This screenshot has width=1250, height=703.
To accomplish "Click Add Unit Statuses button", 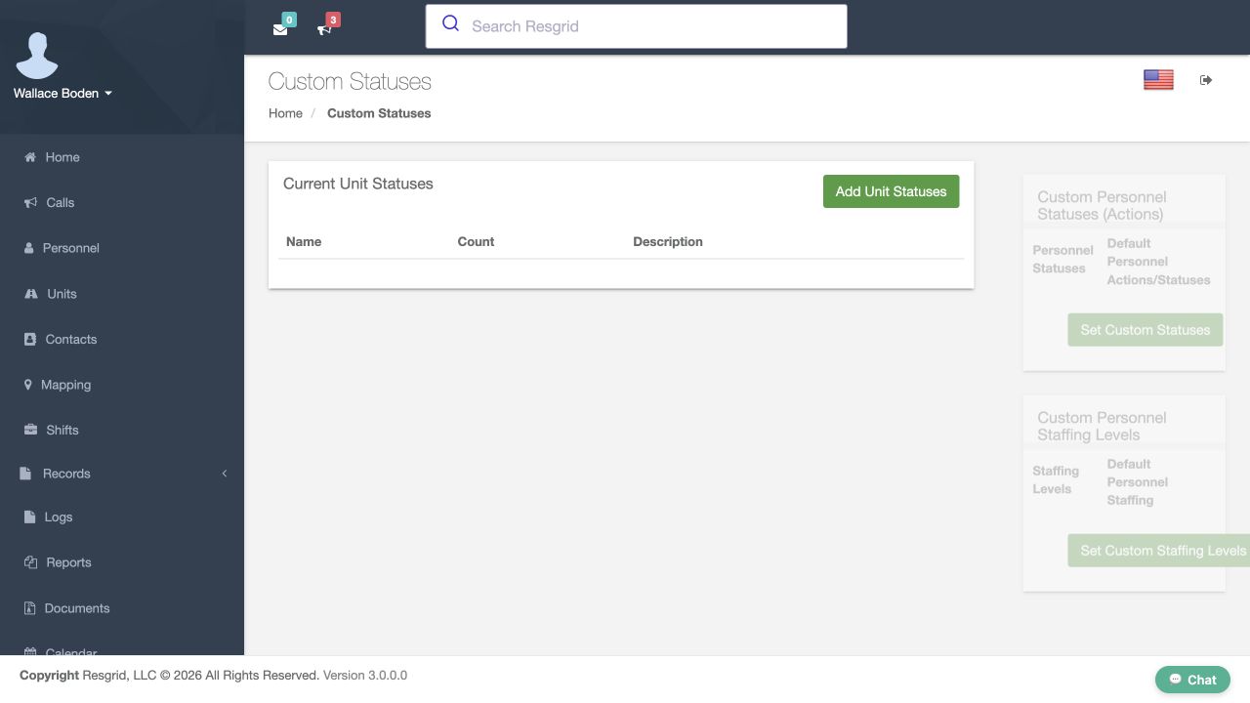I will (891, 191).
